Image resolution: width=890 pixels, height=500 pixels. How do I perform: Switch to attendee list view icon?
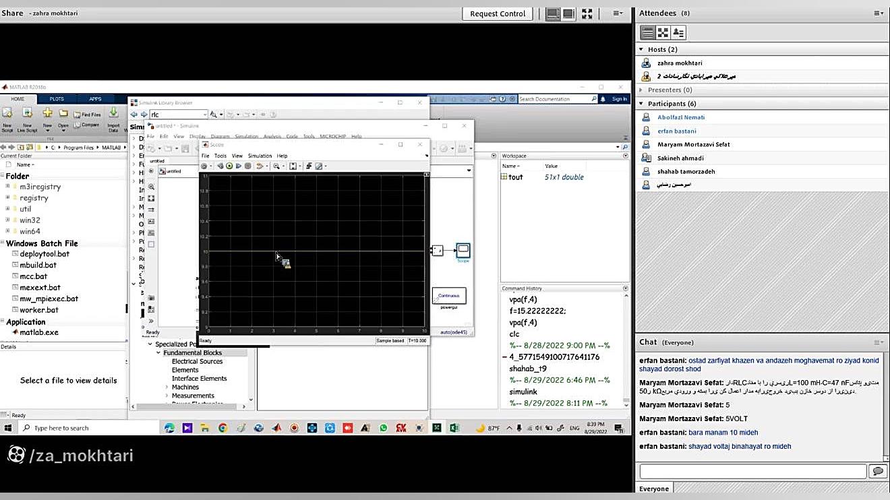(x=647, y=32)
